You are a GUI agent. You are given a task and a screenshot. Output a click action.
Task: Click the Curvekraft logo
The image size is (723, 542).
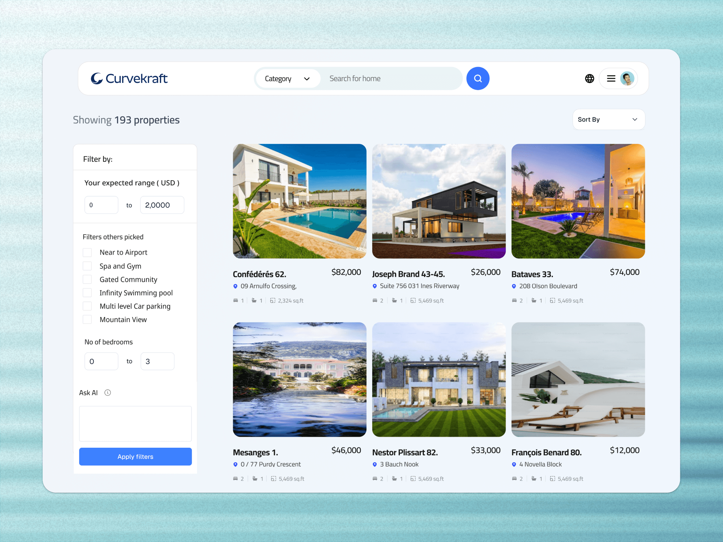tap(129, 78)
